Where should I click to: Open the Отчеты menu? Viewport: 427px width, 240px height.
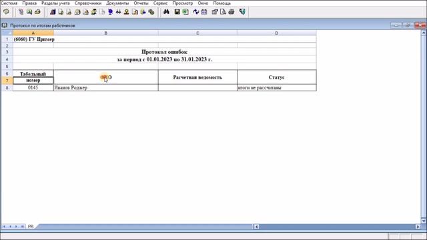pyautogui.click(x=141, y=3)
